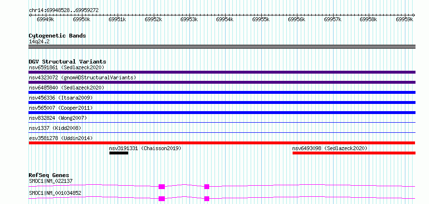Open variant label nsv3191331 (Chaisson2019)
The height and width of the screenshot is (204, 429).
(x=145, y=148)
